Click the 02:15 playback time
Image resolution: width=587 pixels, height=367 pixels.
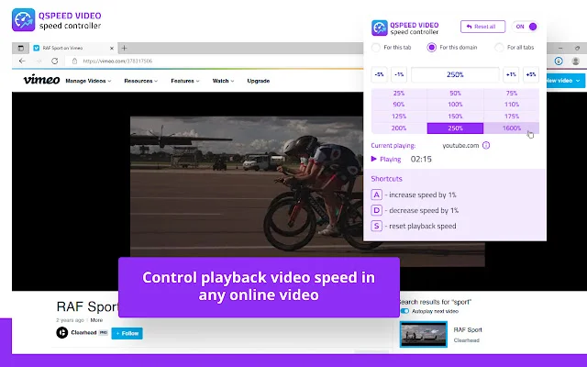(421, 159)
